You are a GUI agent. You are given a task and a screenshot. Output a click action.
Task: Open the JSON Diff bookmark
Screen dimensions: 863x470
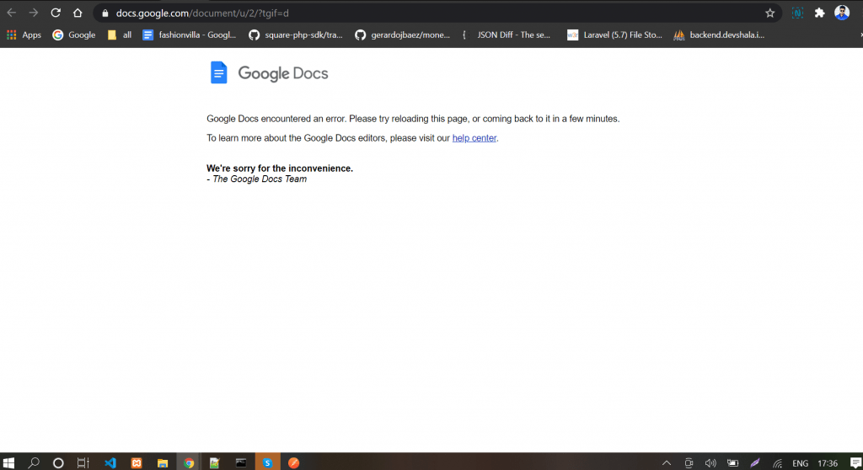click(x=506, y=35)
